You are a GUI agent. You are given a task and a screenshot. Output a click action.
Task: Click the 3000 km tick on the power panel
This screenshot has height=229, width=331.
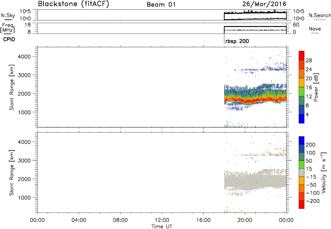point(24,75)
